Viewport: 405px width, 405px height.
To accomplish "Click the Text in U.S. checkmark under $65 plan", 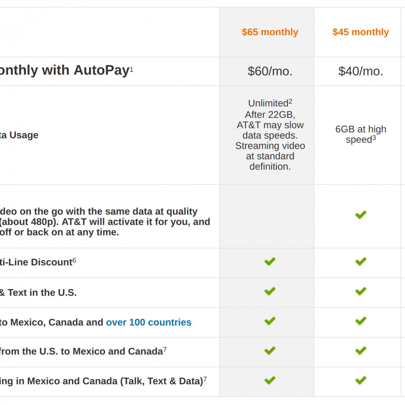I will [270, 291].
